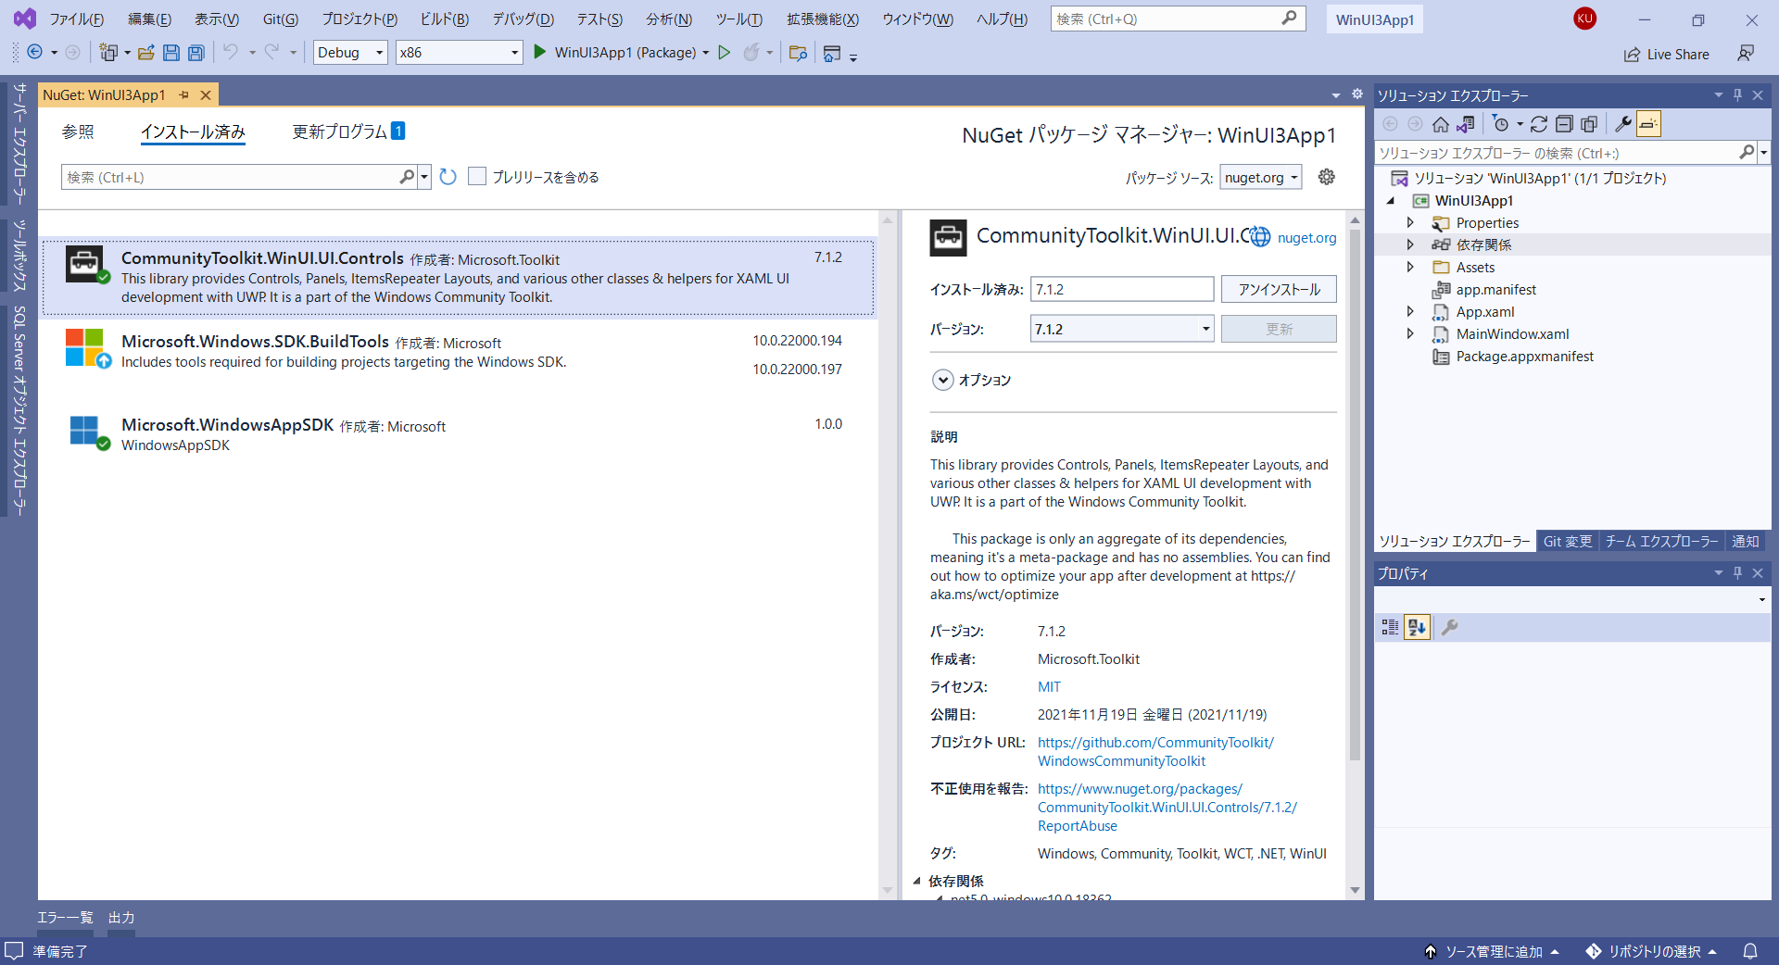This screenshot has height=965, width=1779.
Task: Click the Navigate Backward toolbar icon
Action: (x=35, y=53)
